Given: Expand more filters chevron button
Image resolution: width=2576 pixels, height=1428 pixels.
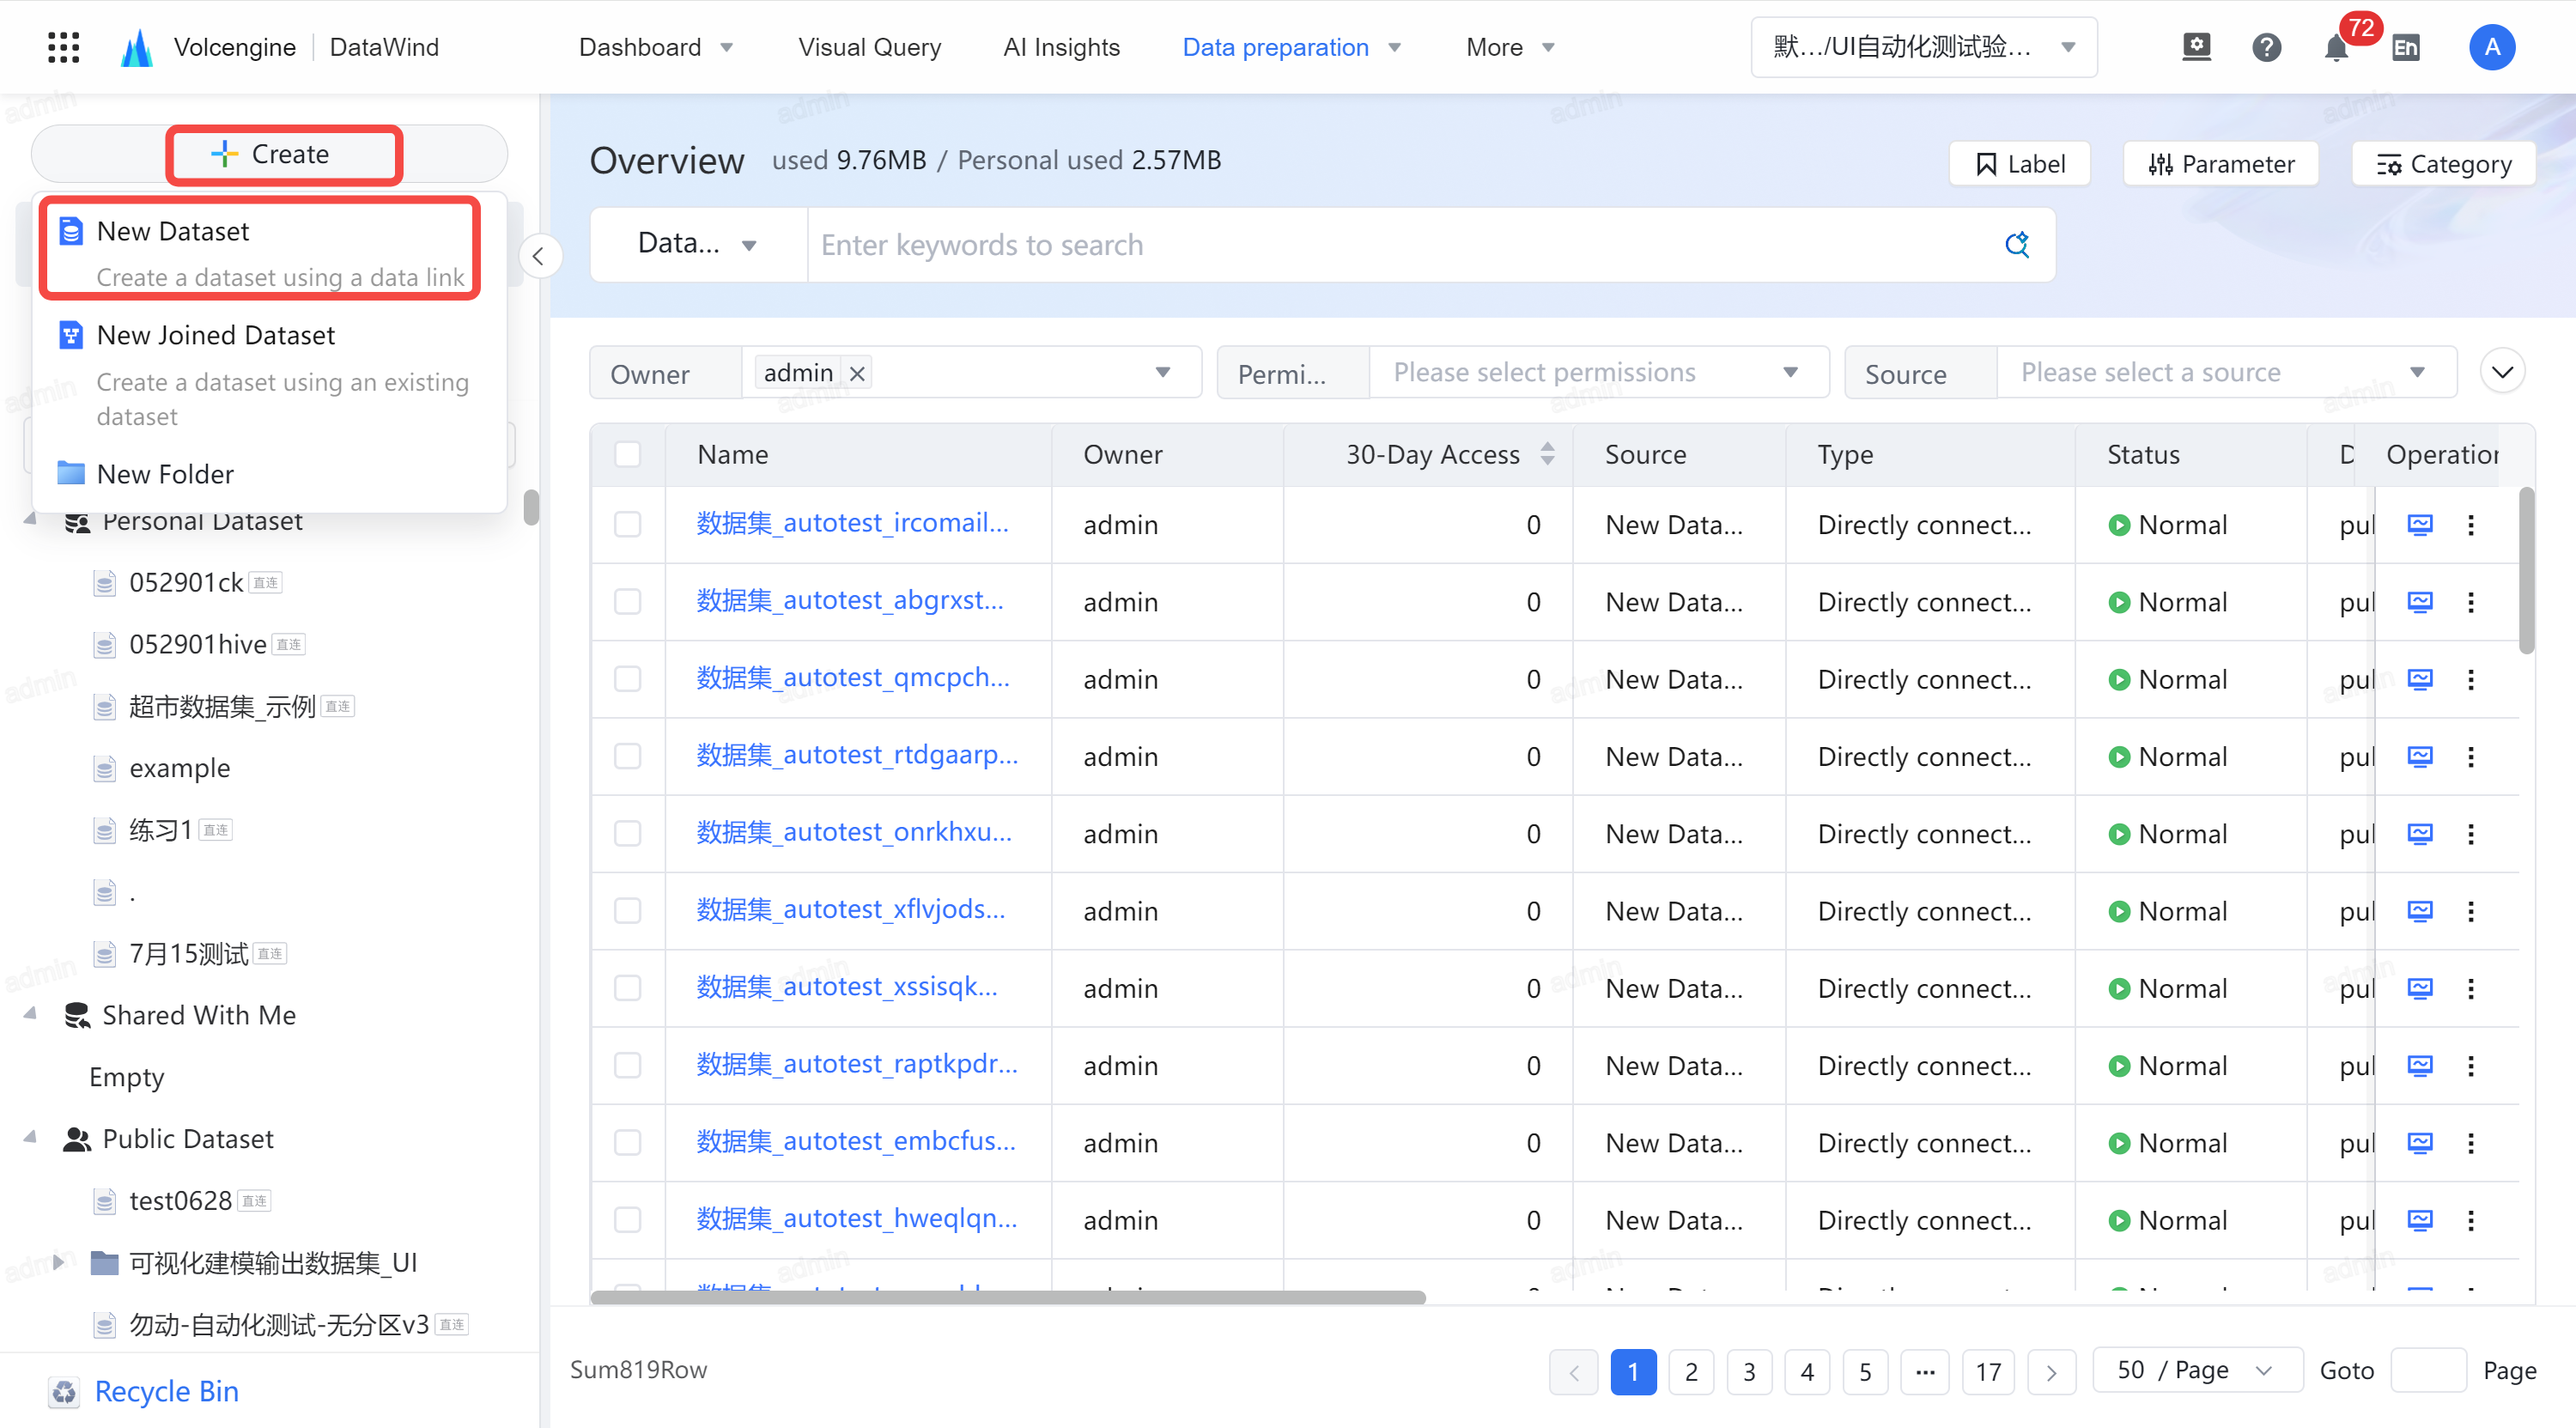Looking at the screenshot, I should 2502,373.
